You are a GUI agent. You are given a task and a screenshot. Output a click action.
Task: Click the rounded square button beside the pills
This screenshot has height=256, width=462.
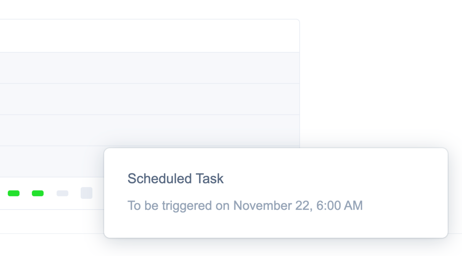[87, 193]
